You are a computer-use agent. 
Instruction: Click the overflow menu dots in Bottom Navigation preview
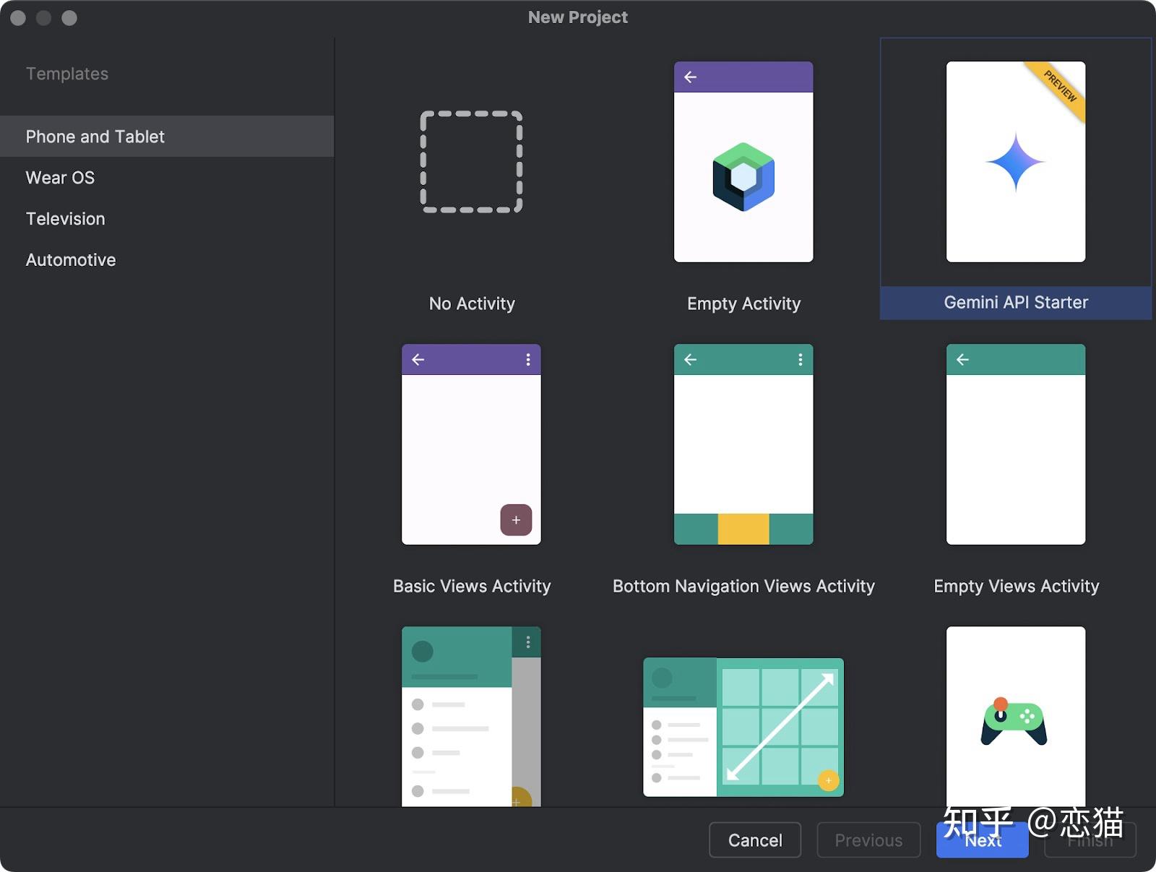point(800,359)
